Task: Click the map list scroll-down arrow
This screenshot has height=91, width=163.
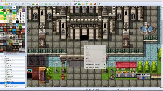Action: (x=26, y=88)
